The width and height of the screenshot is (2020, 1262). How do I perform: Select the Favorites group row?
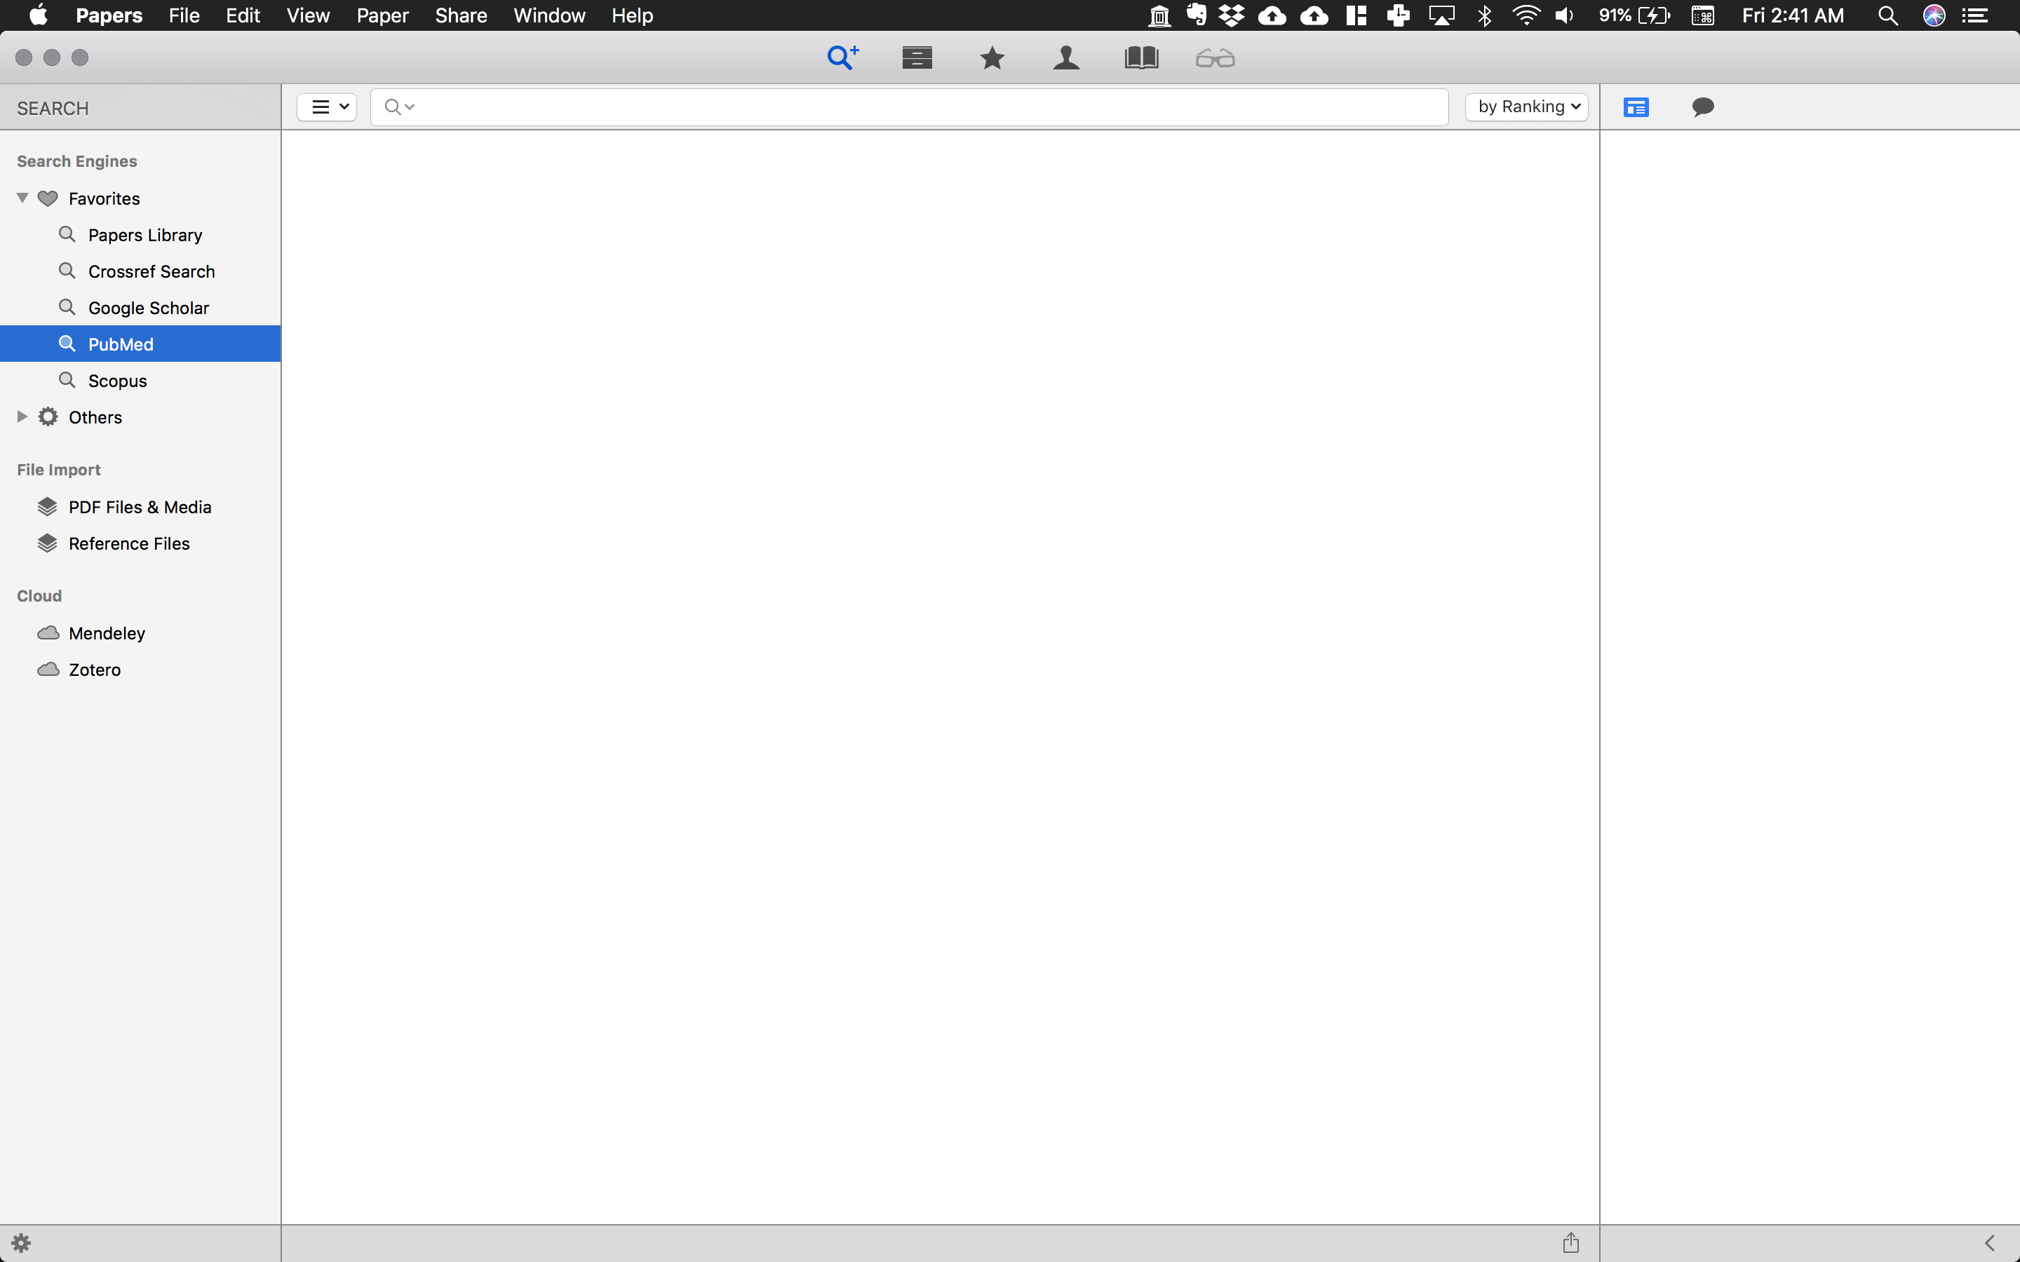140,198
